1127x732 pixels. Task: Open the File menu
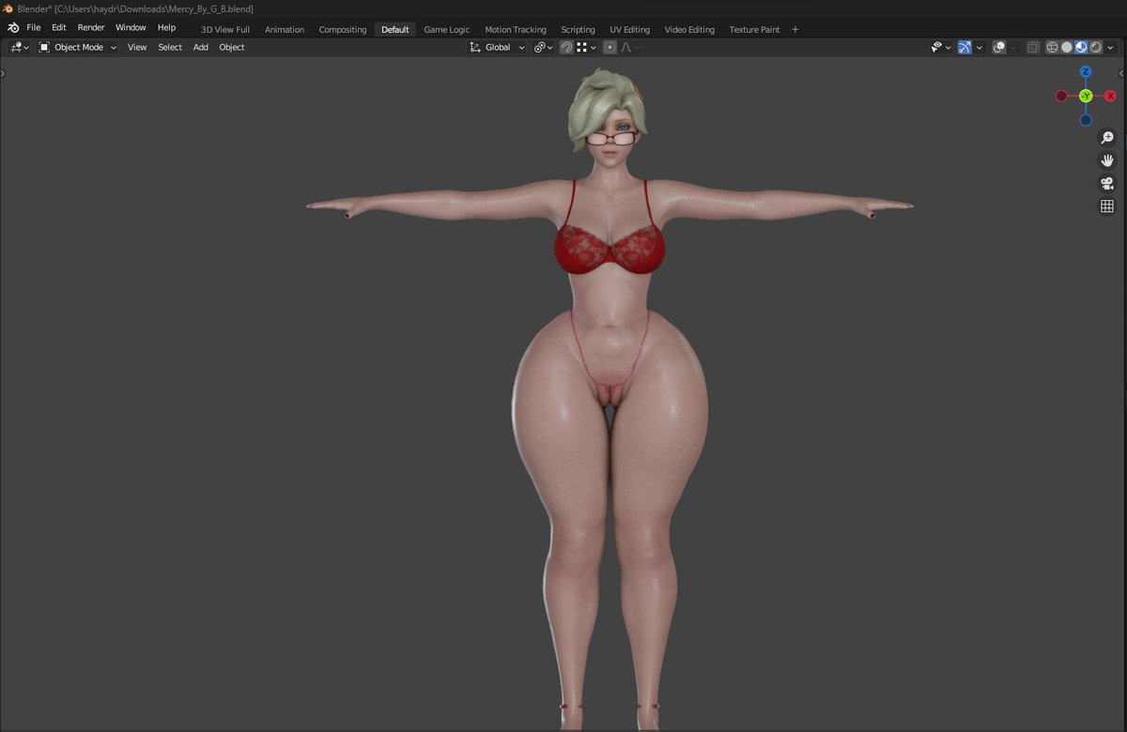(x=33, y=28)
